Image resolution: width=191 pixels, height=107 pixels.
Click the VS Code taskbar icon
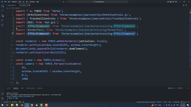tap(27, 105)
